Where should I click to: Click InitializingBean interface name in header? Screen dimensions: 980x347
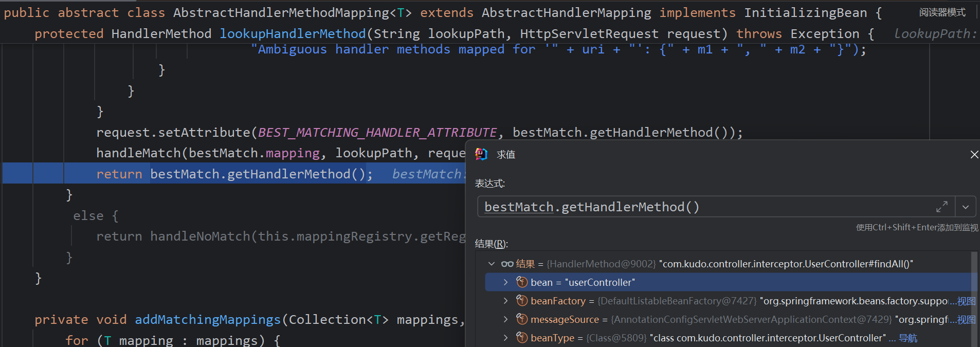click(x=806, y=13)
